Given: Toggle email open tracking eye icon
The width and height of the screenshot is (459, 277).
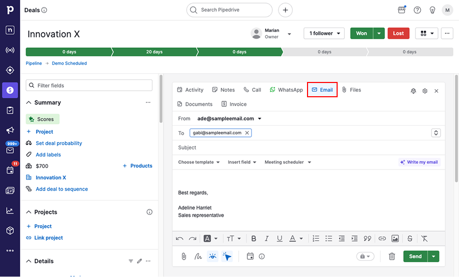Looking at the screenshot, I should coord(213,257).
